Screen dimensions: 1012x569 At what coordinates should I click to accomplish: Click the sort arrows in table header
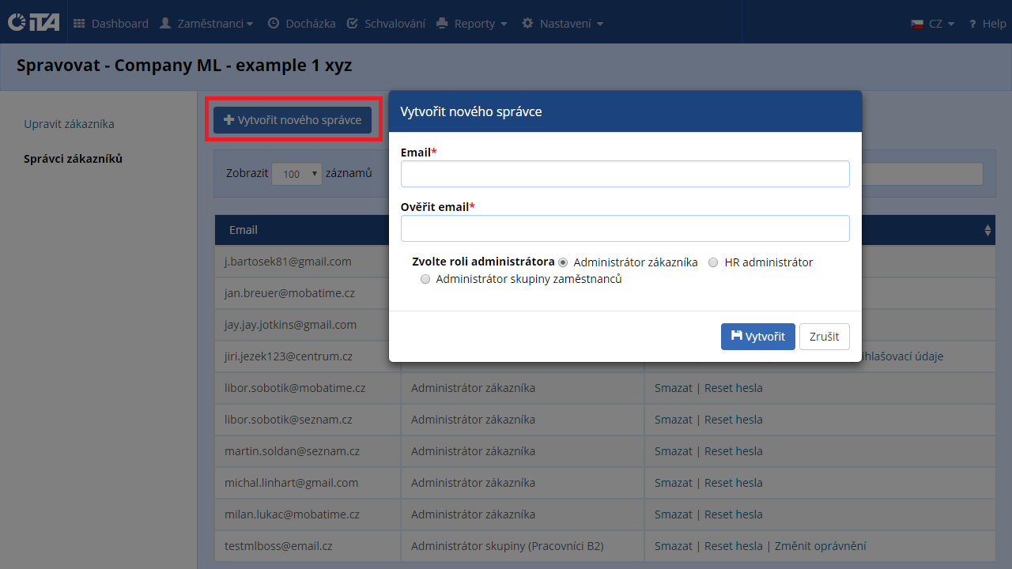987,230
